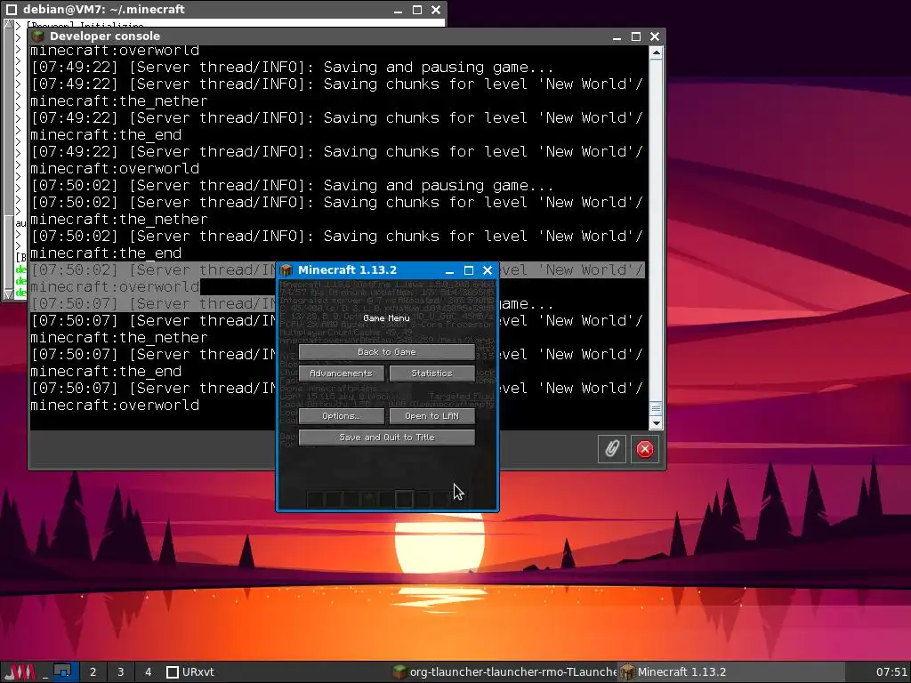
Task: Click the first '[07:50:02] Saving and pausing game...' line
Action: (292, 186)
